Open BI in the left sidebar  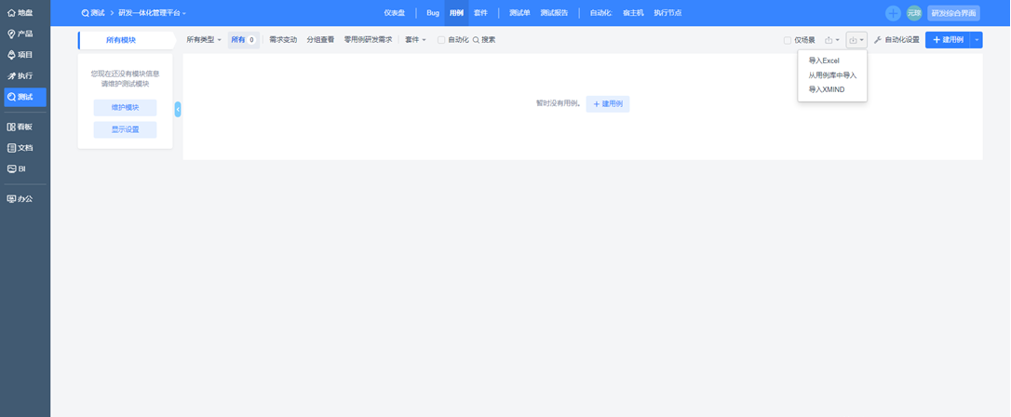[24, 168]
